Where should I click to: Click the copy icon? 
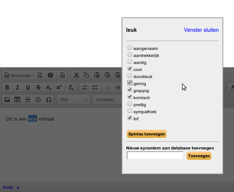(x=86, y=75)
